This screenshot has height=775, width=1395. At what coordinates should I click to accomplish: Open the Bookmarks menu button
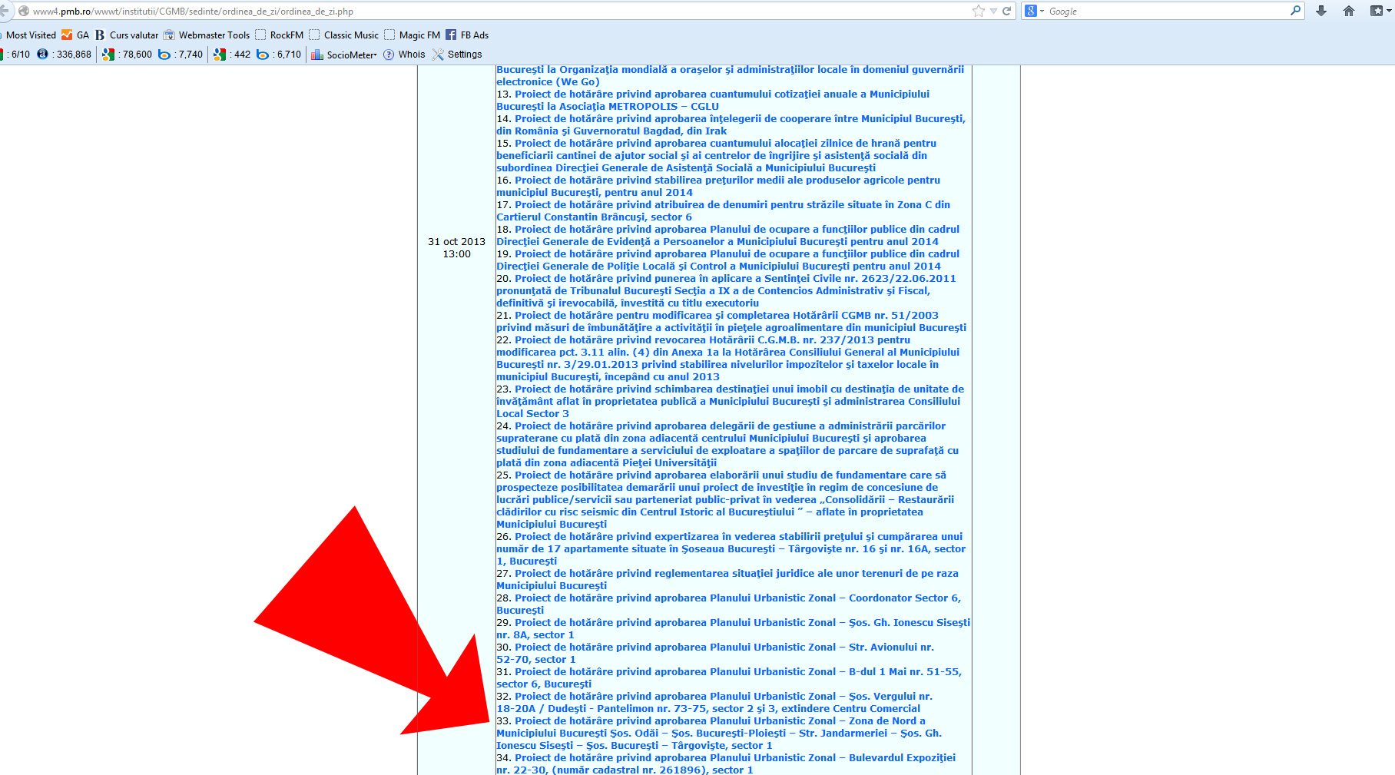click(x=1377, y=11)
